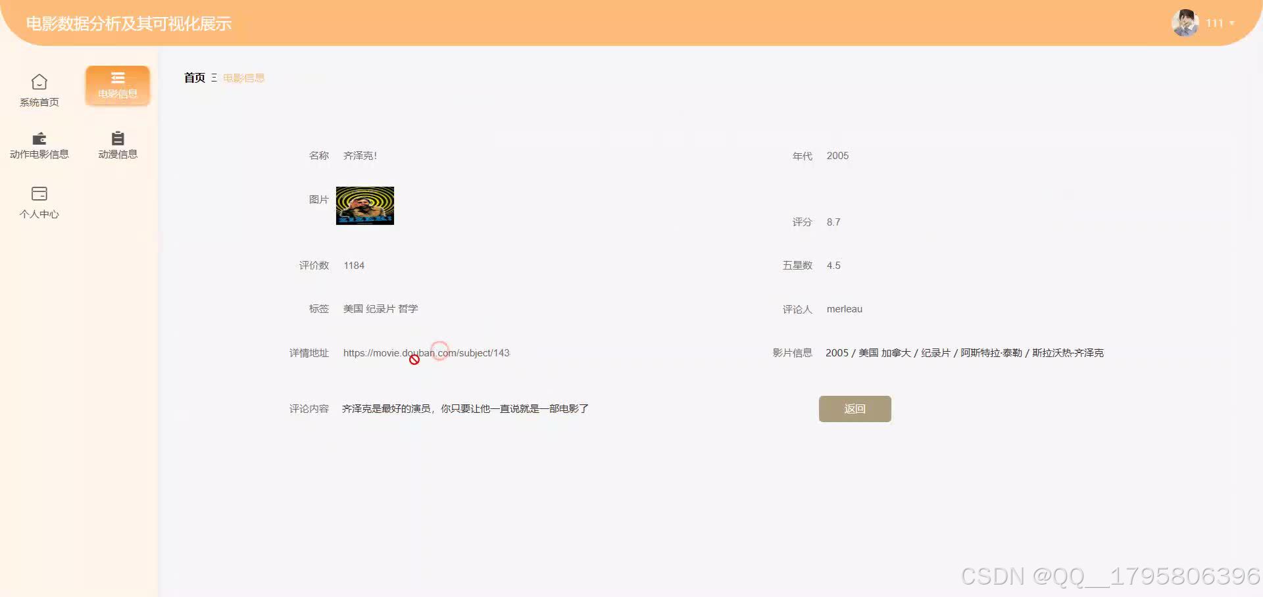The image size is (1263, 597).
Task: Open 个人中心 using its card icon
Action: pos(39,193)
